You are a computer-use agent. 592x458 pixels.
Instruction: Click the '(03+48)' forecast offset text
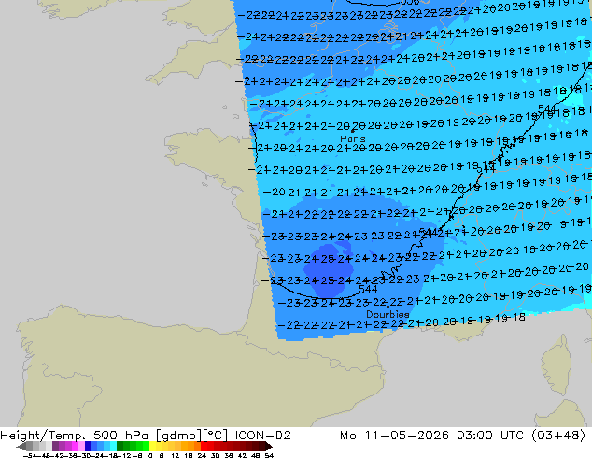tap(558, 436)
